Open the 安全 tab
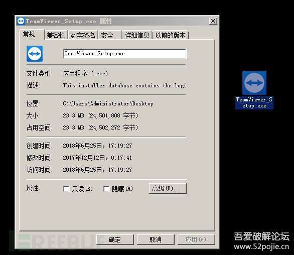Viewport: 294px width, 255px height. pyautogui.click(x=110, y=35)
